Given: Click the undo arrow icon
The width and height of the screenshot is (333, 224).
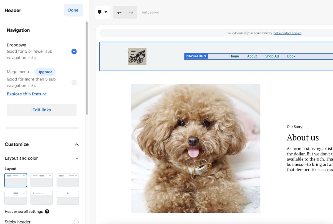Looking at the screenshot, I should pos(120,12).
